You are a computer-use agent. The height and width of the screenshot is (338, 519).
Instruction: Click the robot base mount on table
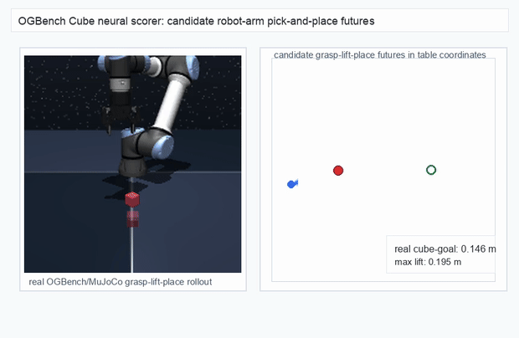point(132,167)
